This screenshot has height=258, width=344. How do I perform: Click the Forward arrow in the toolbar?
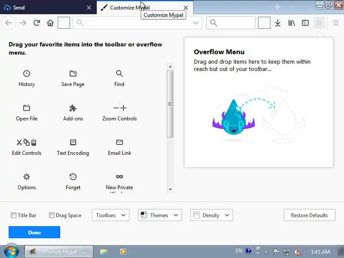(x=23, y=23)
